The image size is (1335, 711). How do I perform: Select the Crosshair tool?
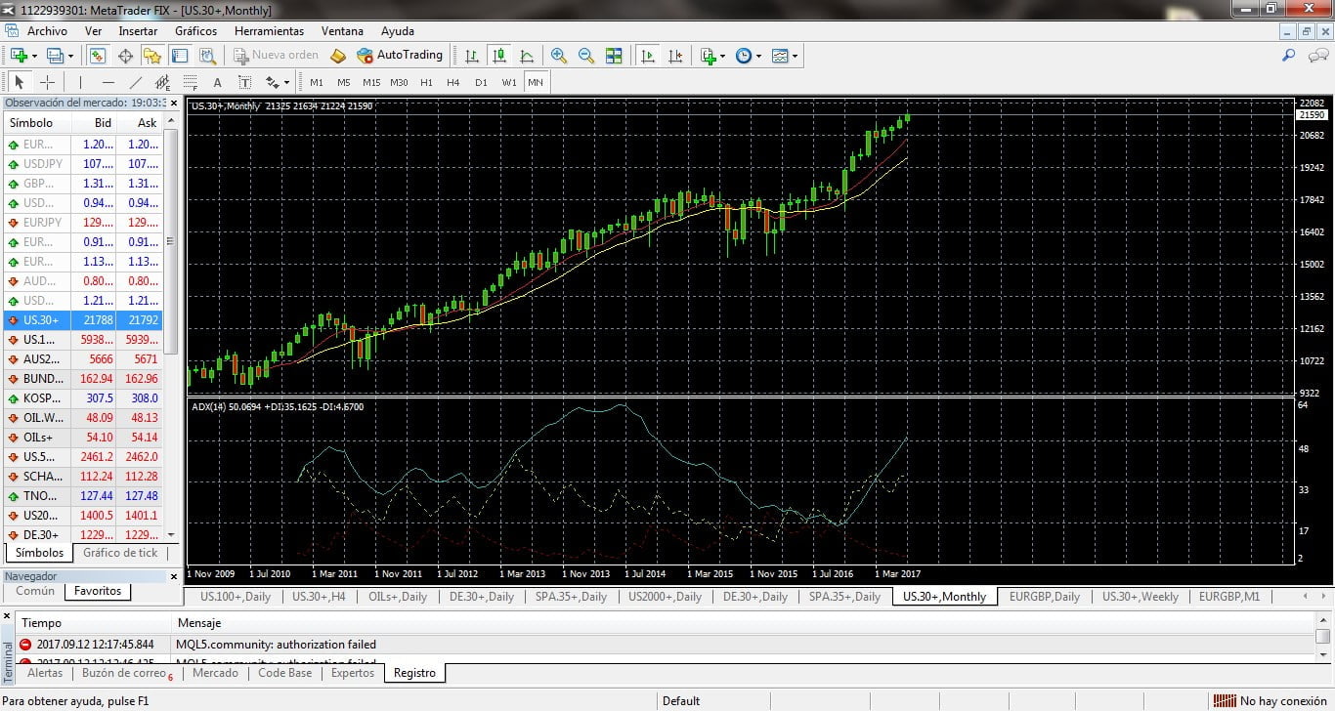pyautogui.click(x=47, y=82)
